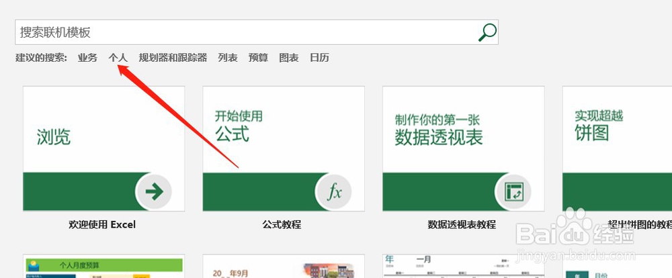The height and width of the screenshot is (278, 672).
Task: Click the 公式教程 label
Action: (x=282, y=224)
